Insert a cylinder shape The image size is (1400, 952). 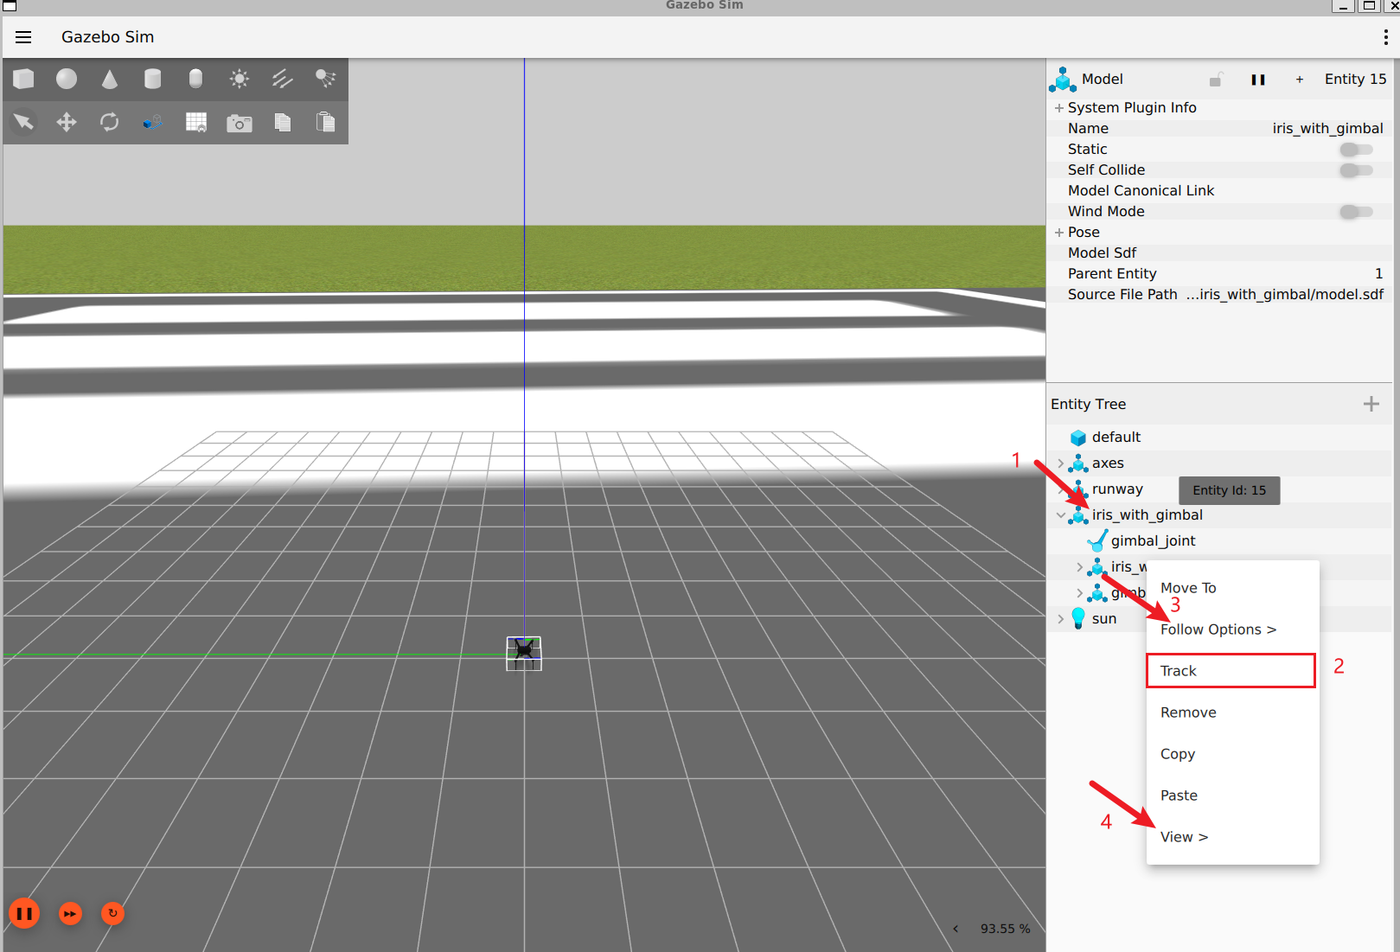pyautogui.click(x=152, y=80)
